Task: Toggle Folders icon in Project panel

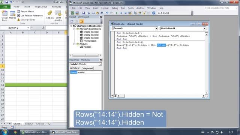Action: [x=81, y=21]
